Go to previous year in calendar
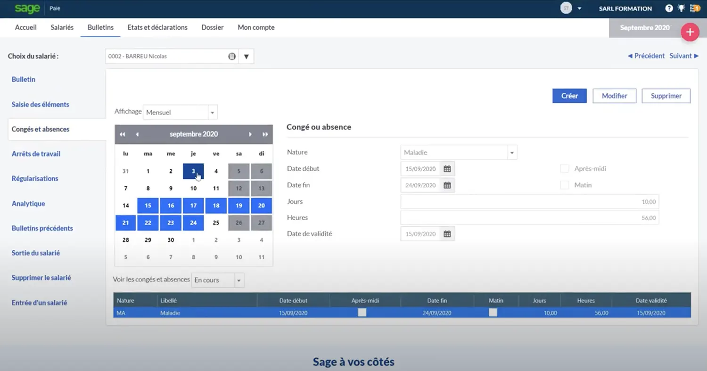This screenshot has width=707, height=371. pyautogui.click(x=123, y=134)
